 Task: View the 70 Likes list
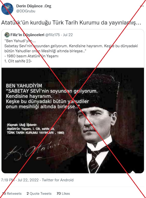pos(63,193)
